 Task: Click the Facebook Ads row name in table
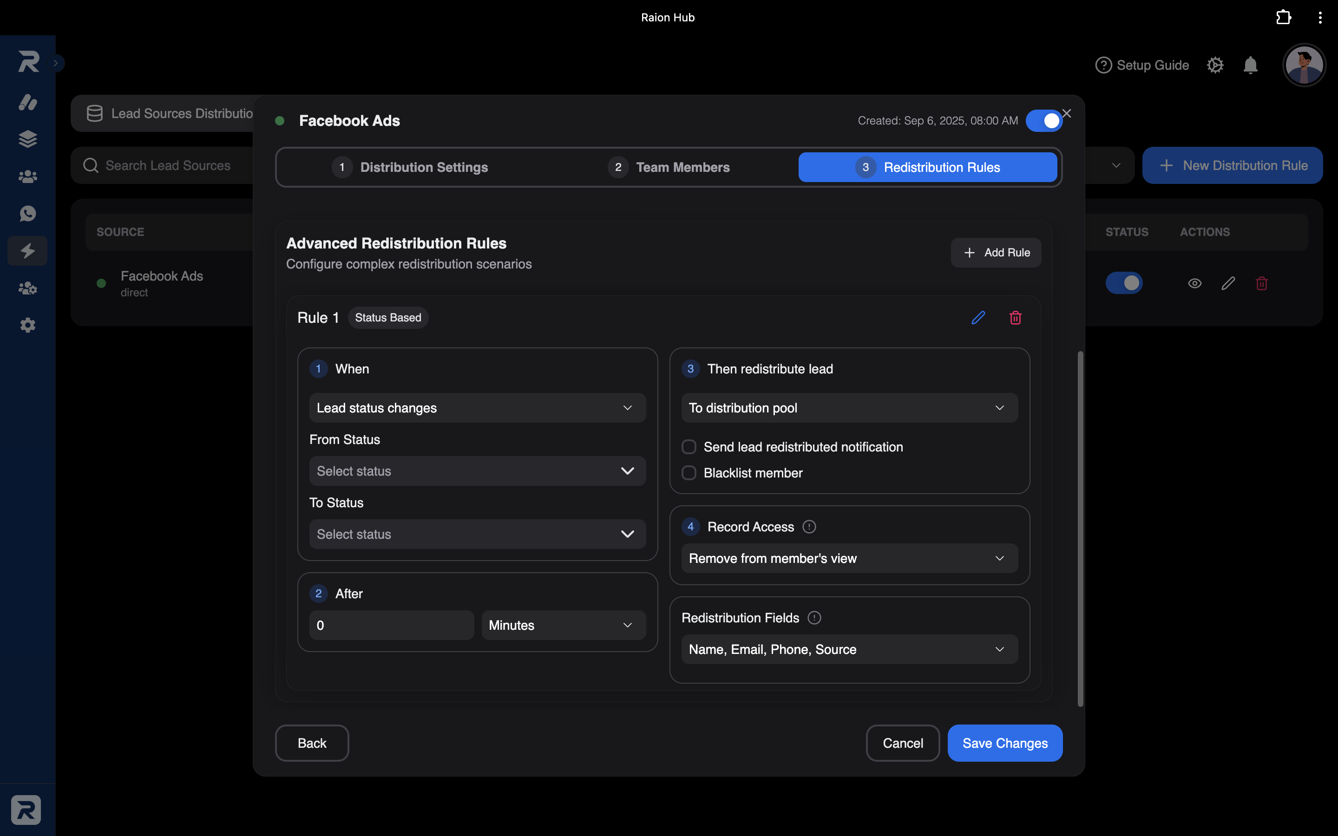pos(162,276)
